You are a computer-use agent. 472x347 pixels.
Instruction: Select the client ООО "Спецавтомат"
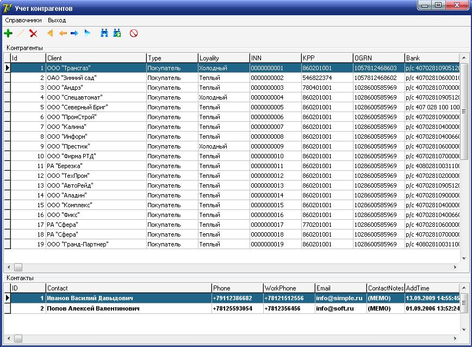point(96,97)
